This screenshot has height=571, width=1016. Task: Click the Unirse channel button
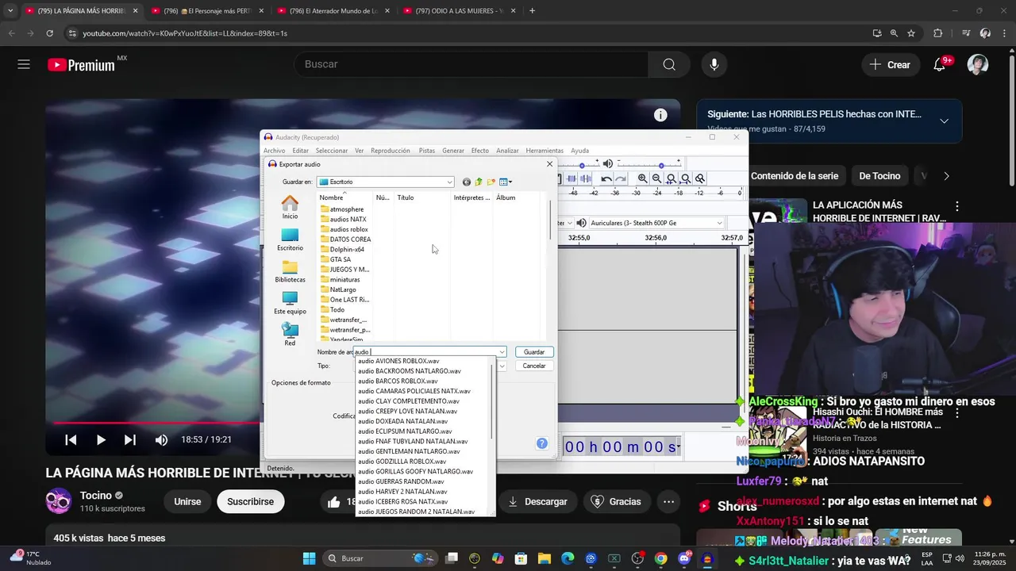187,501
